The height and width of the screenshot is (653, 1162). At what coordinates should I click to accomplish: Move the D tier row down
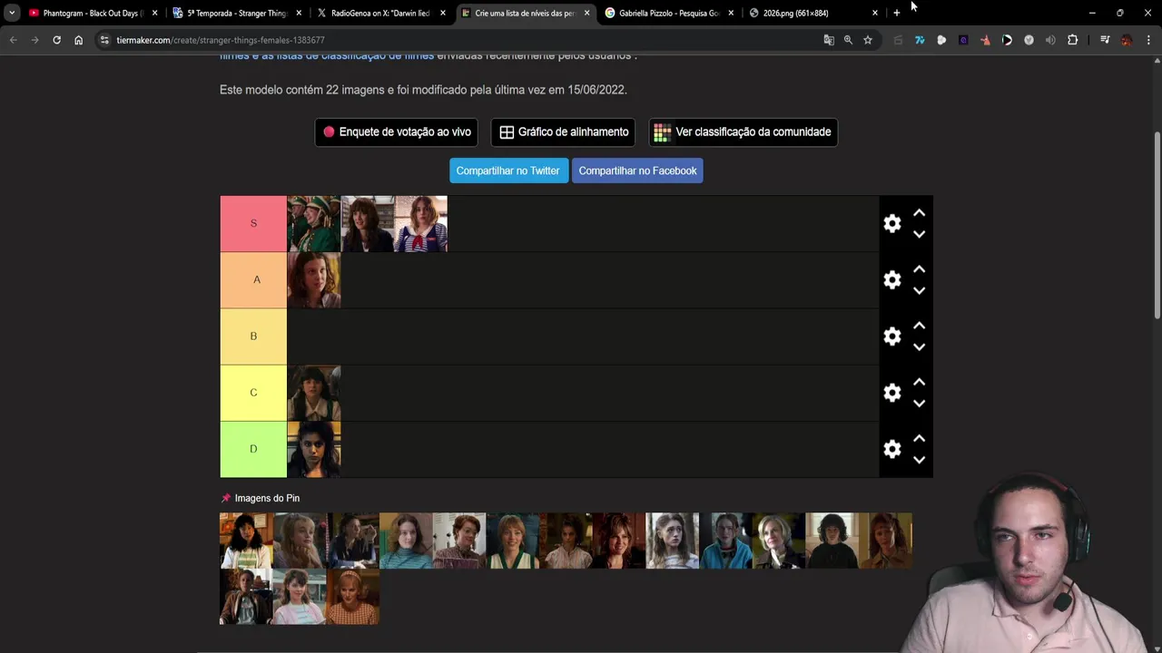tap(919, 459)
